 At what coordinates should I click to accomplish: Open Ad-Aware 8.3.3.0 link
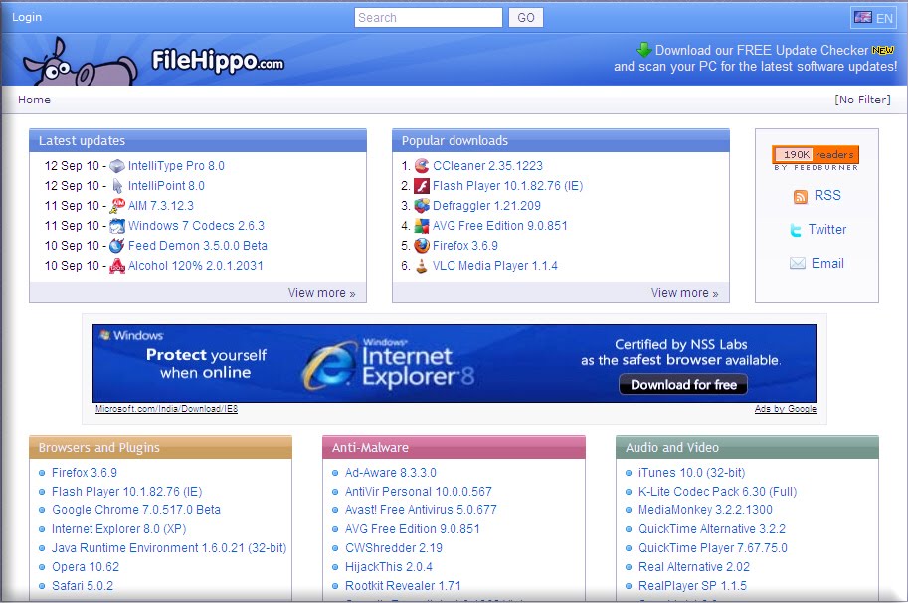pos(390,472)
